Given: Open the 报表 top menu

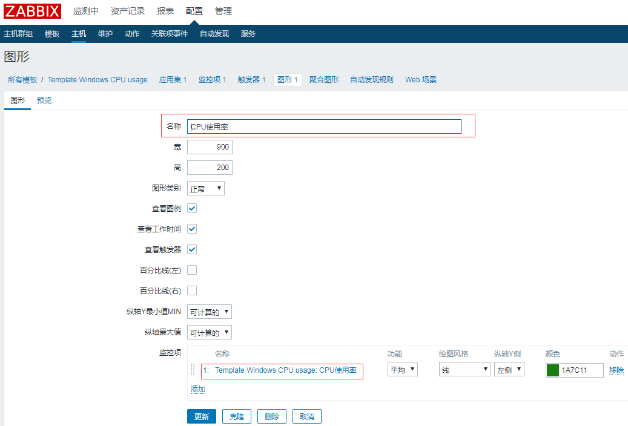Looking at the screenshot, I should point(165,11).
